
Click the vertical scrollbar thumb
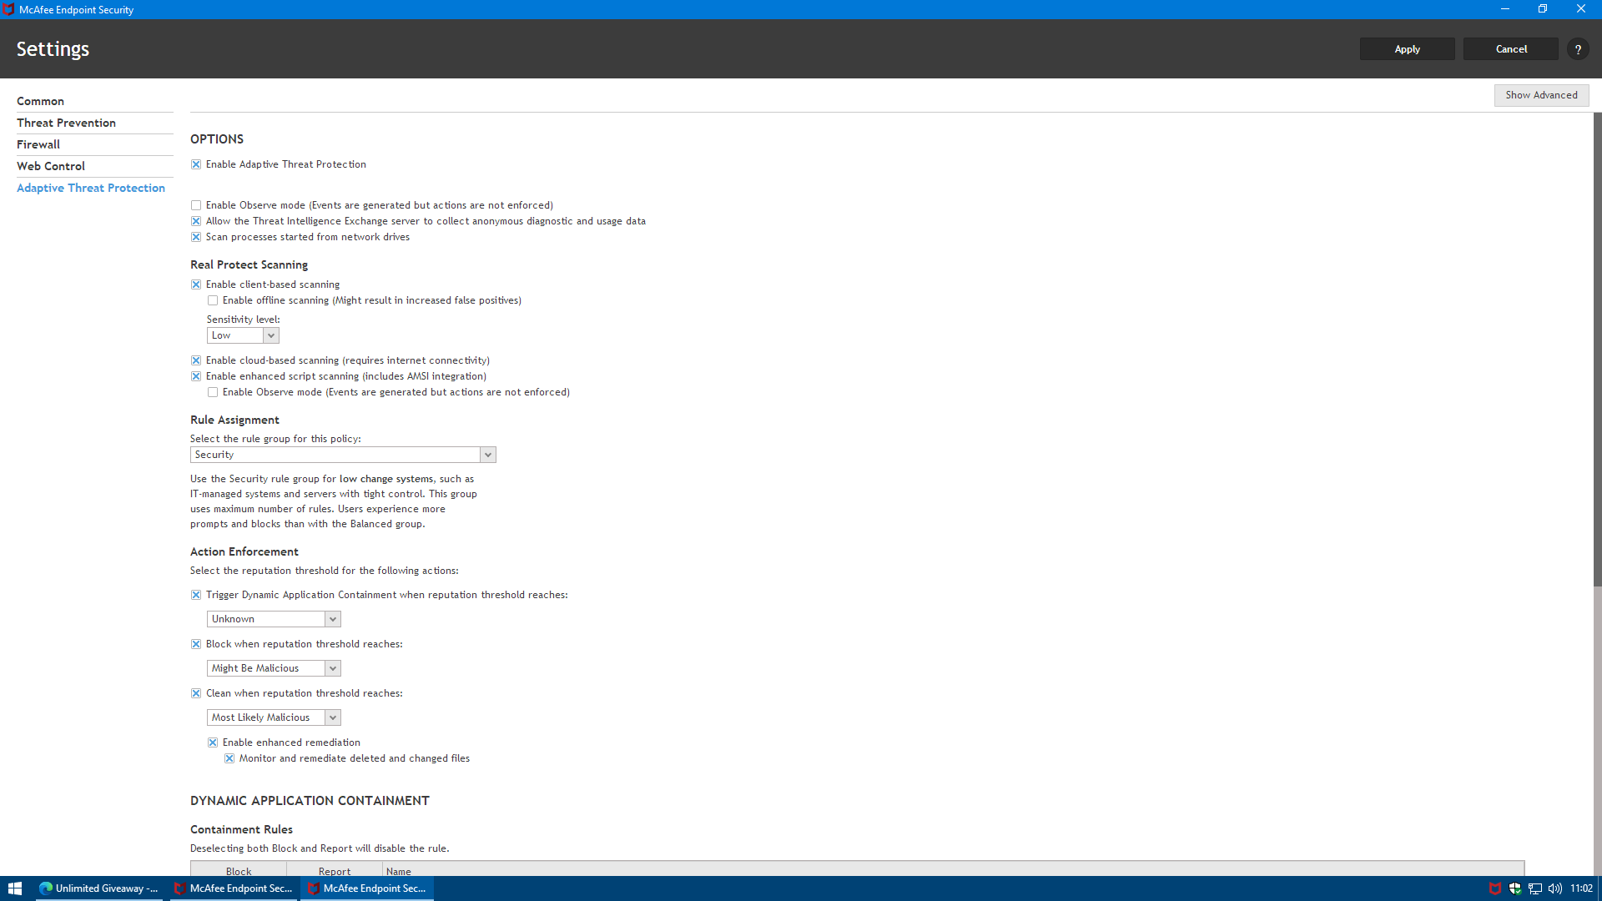[1597, 350]
